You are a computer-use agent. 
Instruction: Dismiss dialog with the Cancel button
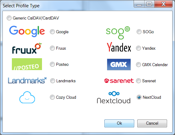click(x=152, y=123)
